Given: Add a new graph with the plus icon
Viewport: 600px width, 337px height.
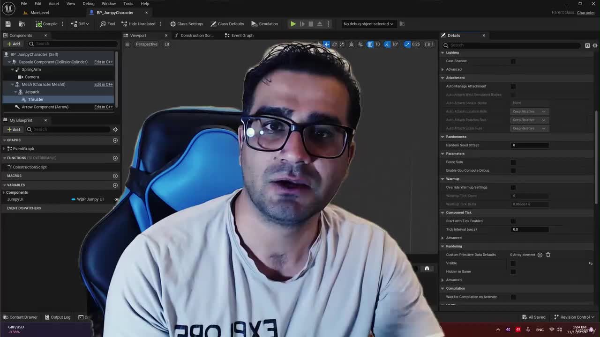Looking at the screenshot, I should tap(115, 140).
